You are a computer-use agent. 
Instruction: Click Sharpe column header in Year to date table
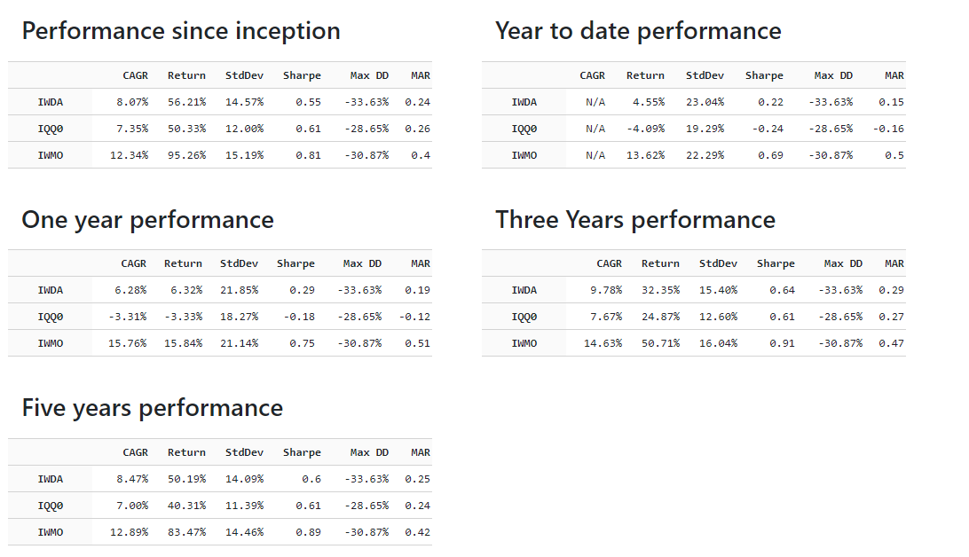(764, 75)
